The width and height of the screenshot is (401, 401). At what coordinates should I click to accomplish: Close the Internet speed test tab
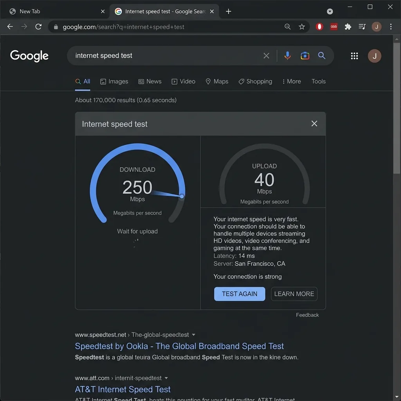click(212, 11)
